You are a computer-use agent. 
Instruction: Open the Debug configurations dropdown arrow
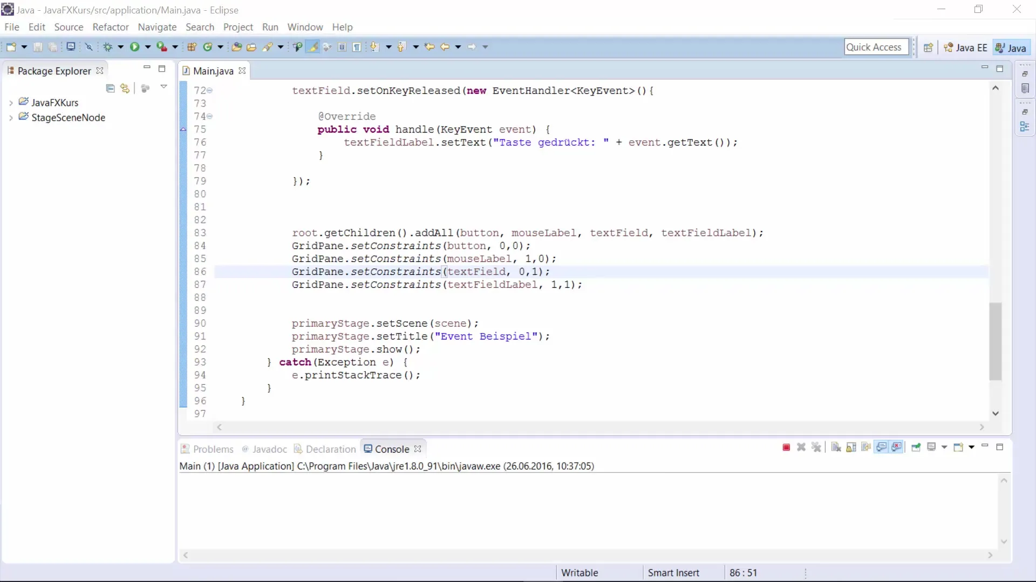coord(120,47)
